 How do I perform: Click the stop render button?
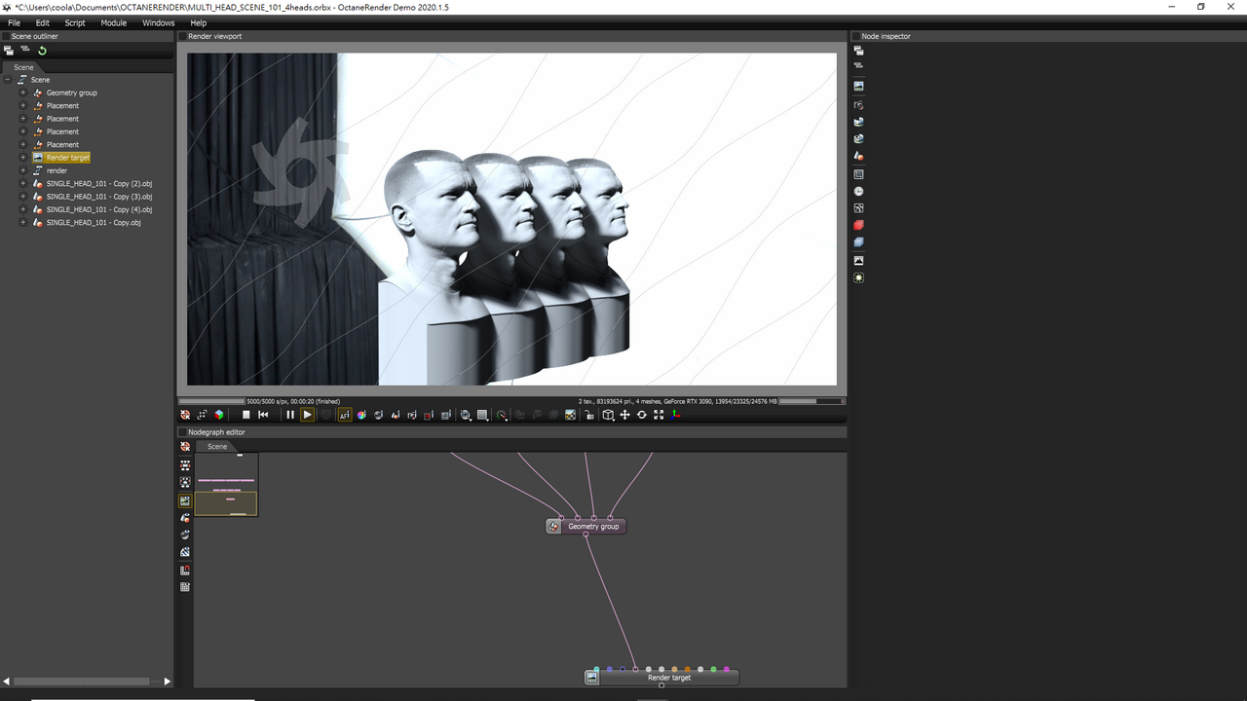coord(246,415)
